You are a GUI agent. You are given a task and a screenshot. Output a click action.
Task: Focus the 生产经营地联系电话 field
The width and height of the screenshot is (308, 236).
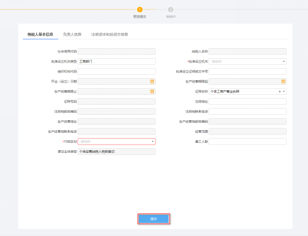pos(117,131)
